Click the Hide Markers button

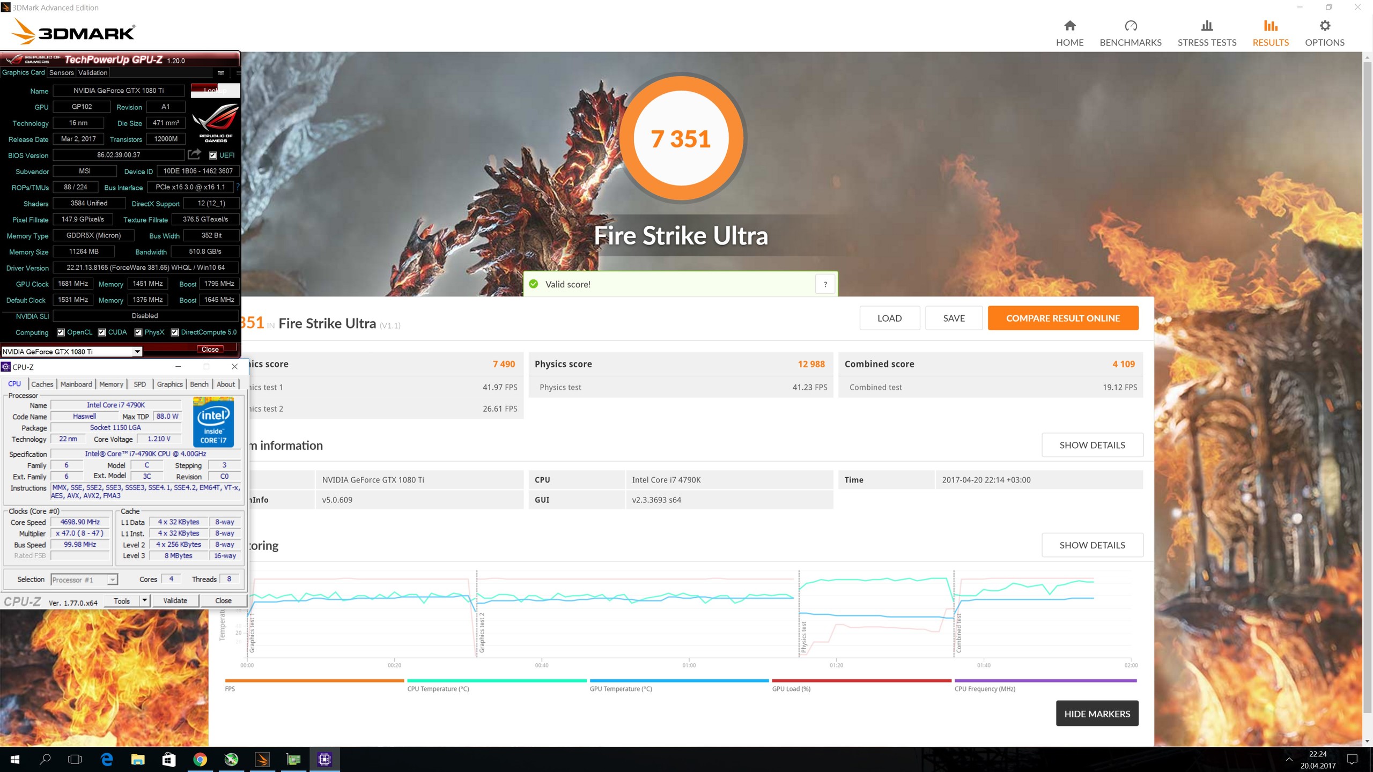(1097, 714)
